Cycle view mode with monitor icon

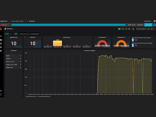tap(133, 29)
